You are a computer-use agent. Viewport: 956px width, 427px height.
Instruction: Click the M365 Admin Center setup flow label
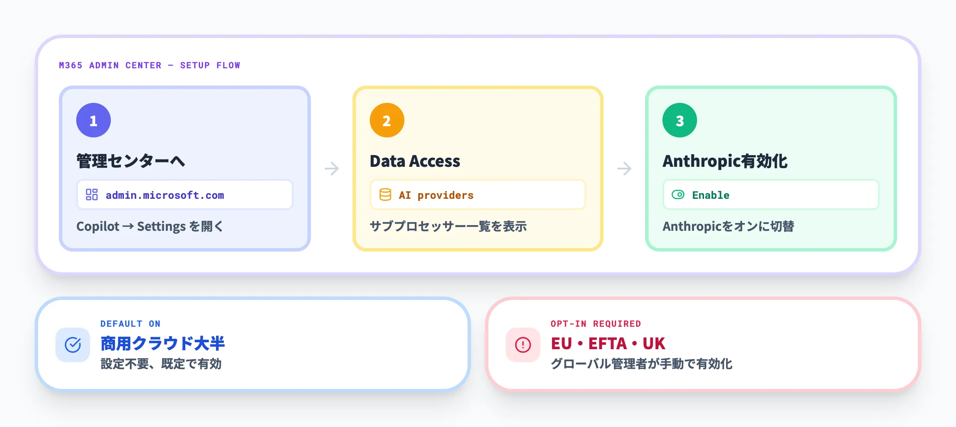pyautogui.click(x=149, y=65)
